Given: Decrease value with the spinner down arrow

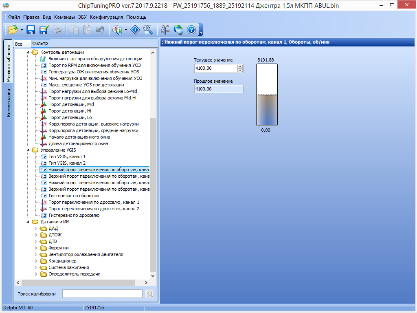Looking at the screenshot, I should [x=240, y=70].
